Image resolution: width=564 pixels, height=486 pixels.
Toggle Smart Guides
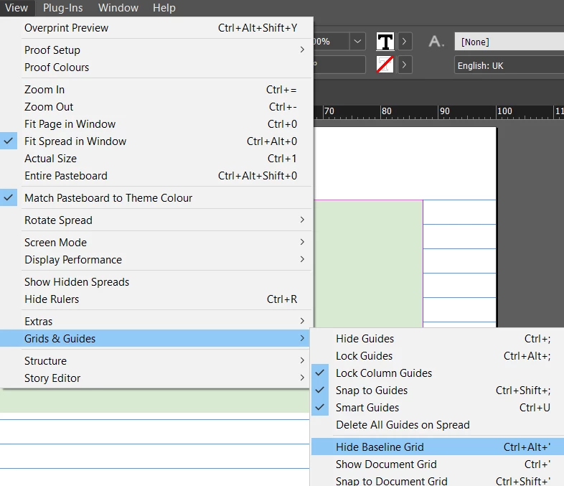pyautogui.click(x=438, y=407)
